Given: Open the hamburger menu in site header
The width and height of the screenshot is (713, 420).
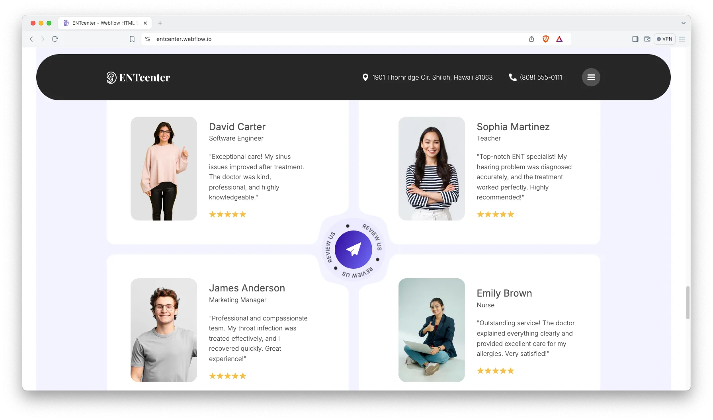Looking at the screenshot, I should [x=591, y=77].
